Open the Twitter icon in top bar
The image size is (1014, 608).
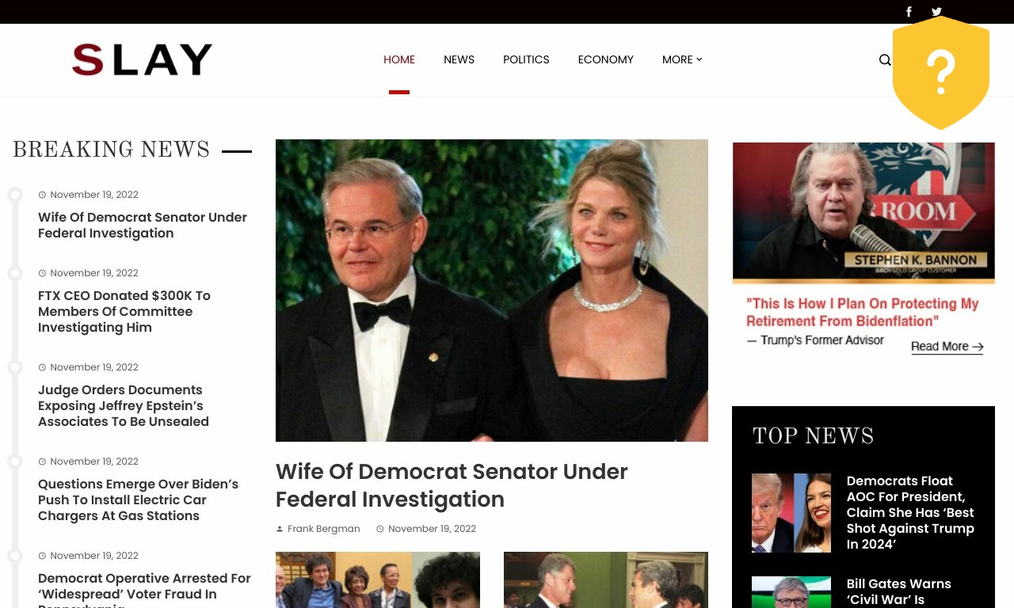pos(936,12)
